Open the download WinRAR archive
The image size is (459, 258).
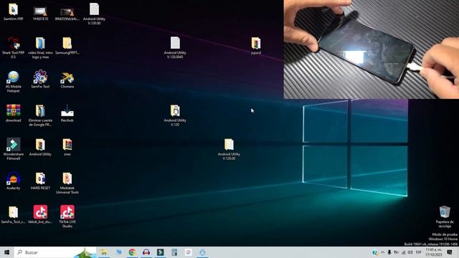click(x=13, y=113)
